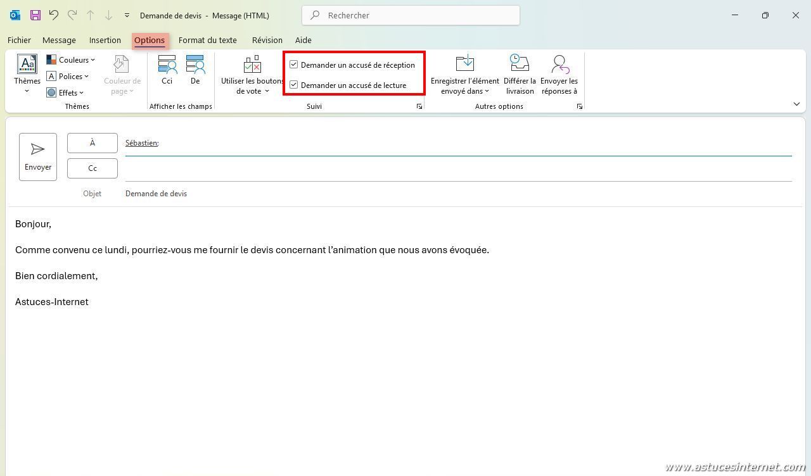The width and height of the screenshot is (811, 476).
Task: Switch to the Insertion tab
Action: point(105,40)
